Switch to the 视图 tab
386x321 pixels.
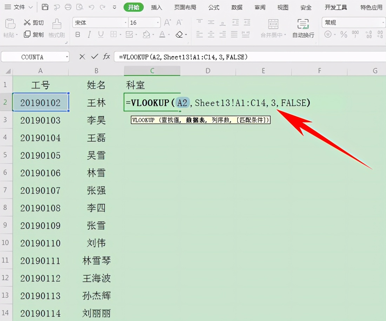point(283,7)
